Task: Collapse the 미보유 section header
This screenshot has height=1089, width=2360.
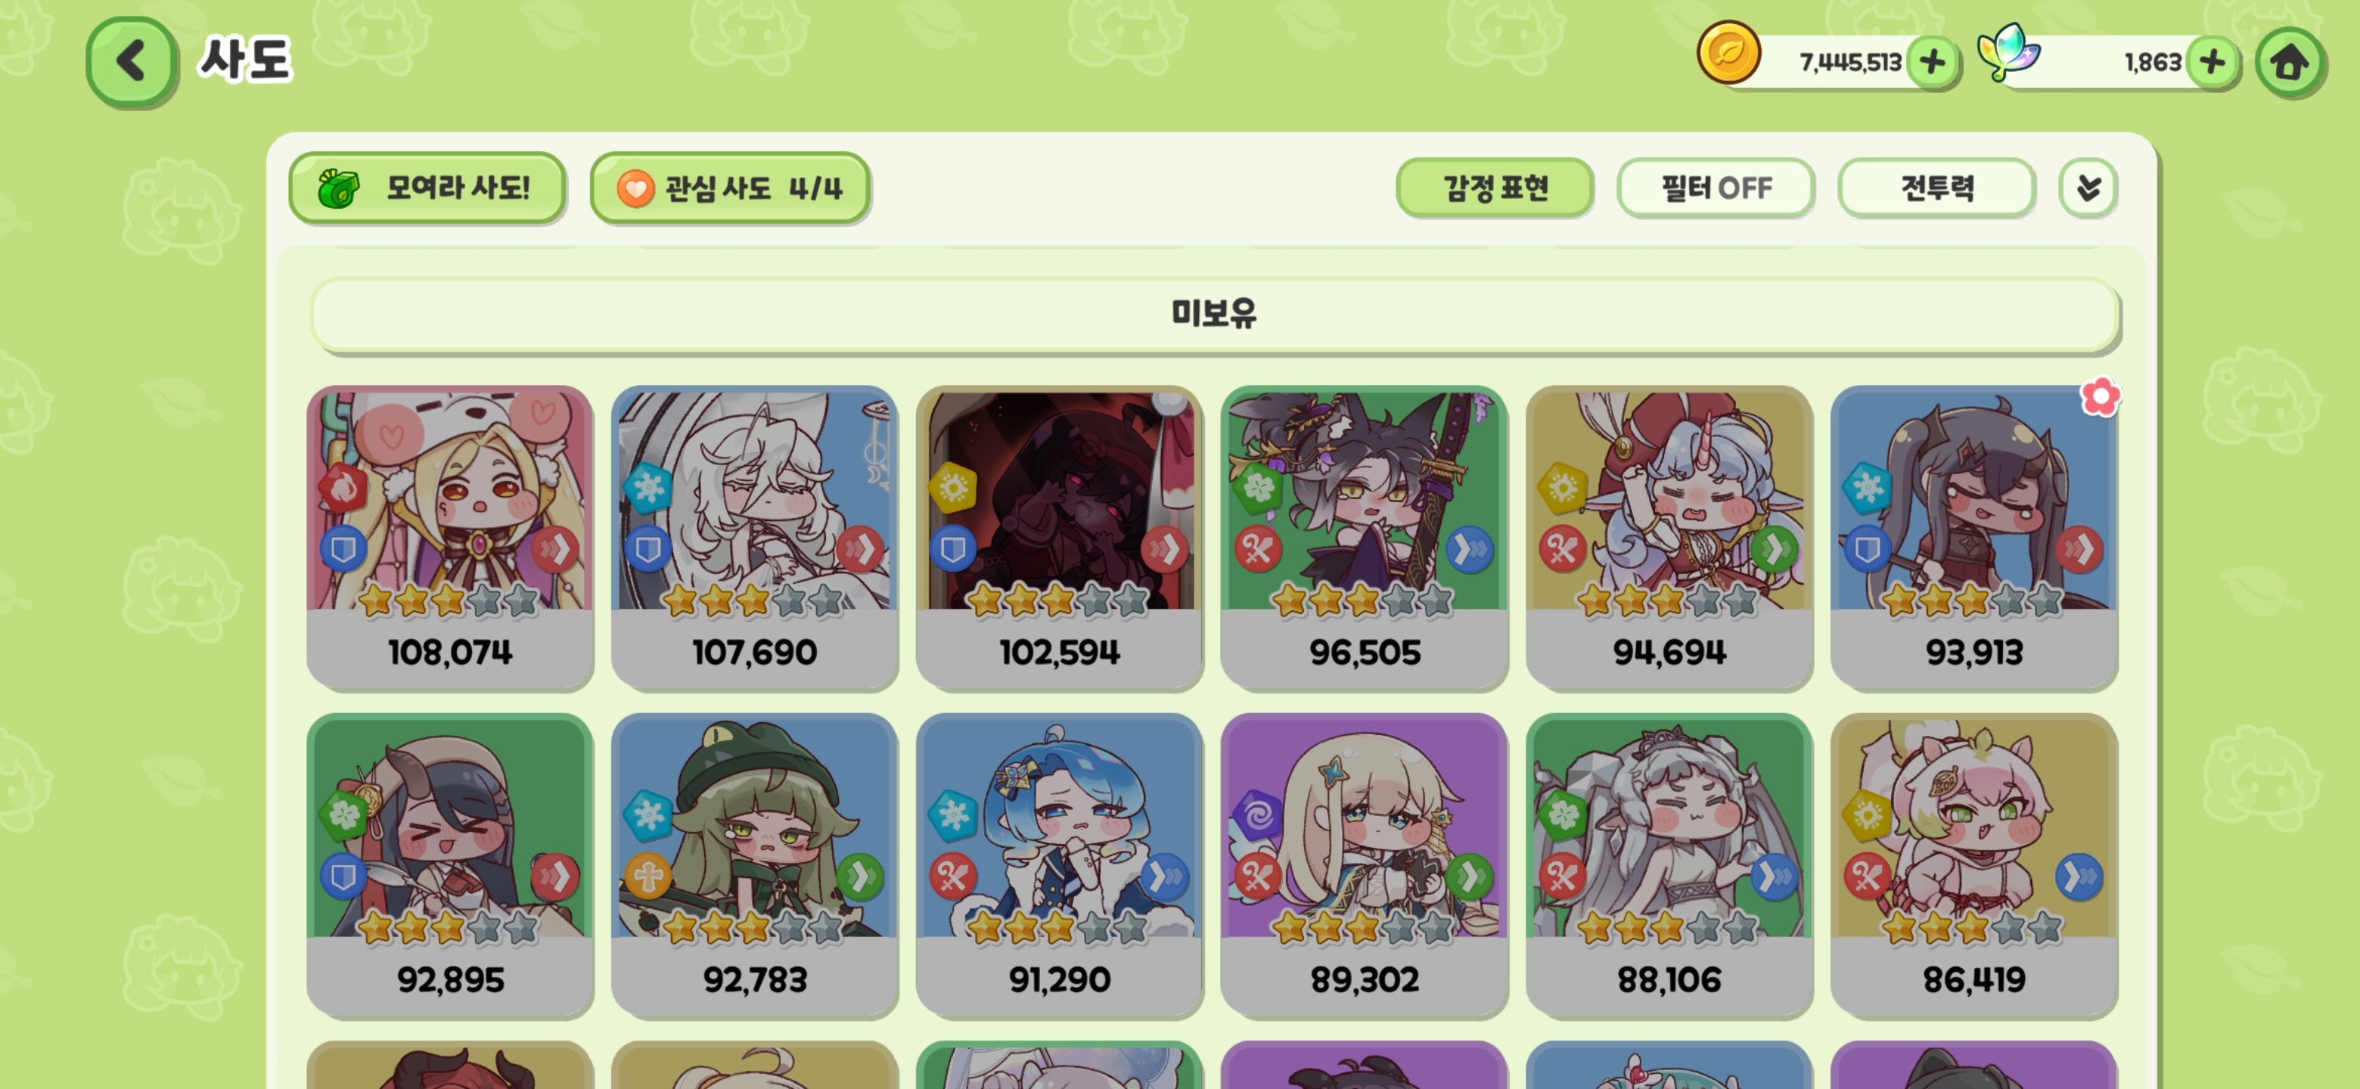Action: click(x=1214, y=314)
